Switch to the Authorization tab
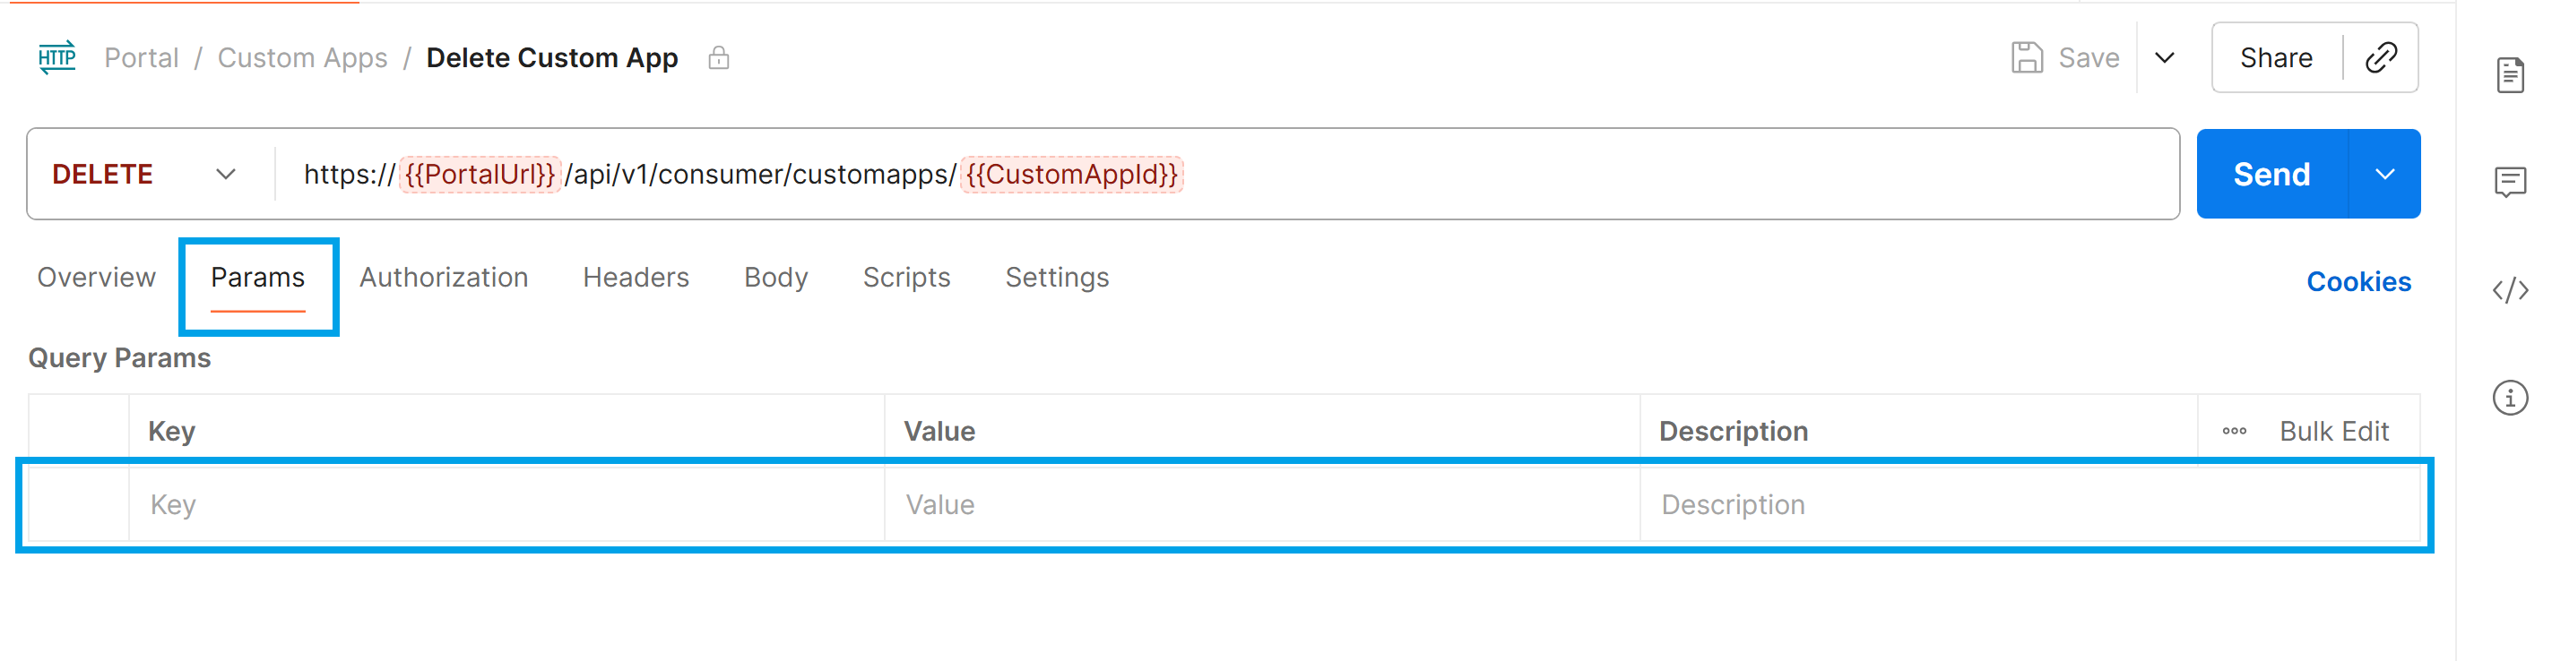The height and width of the screenshot is (661, 2552). [x=443, y=277]
